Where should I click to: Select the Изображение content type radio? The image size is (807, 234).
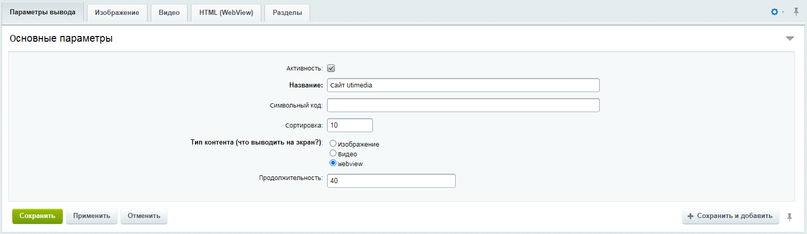click(x=333, y=143)
